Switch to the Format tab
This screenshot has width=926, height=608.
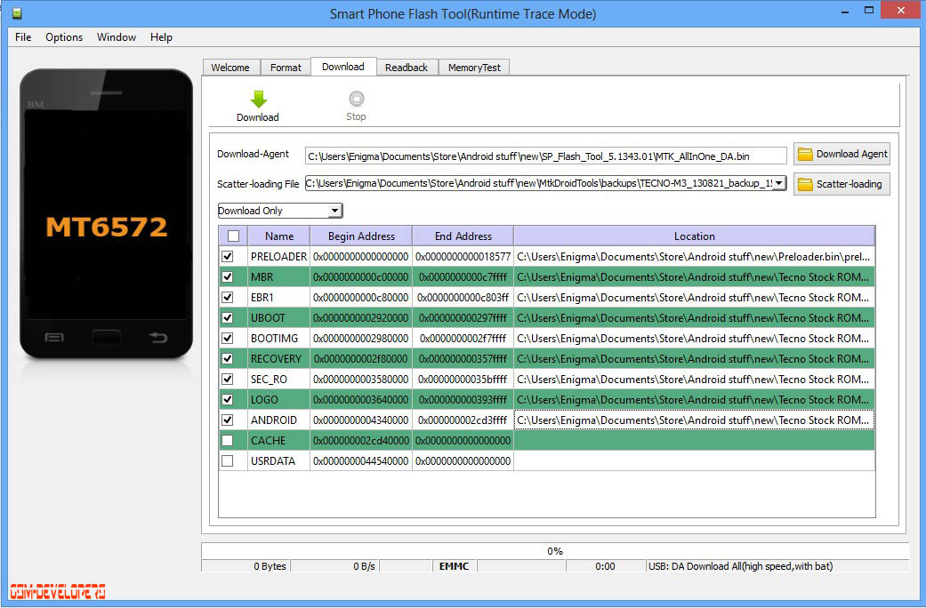point(286,68)
